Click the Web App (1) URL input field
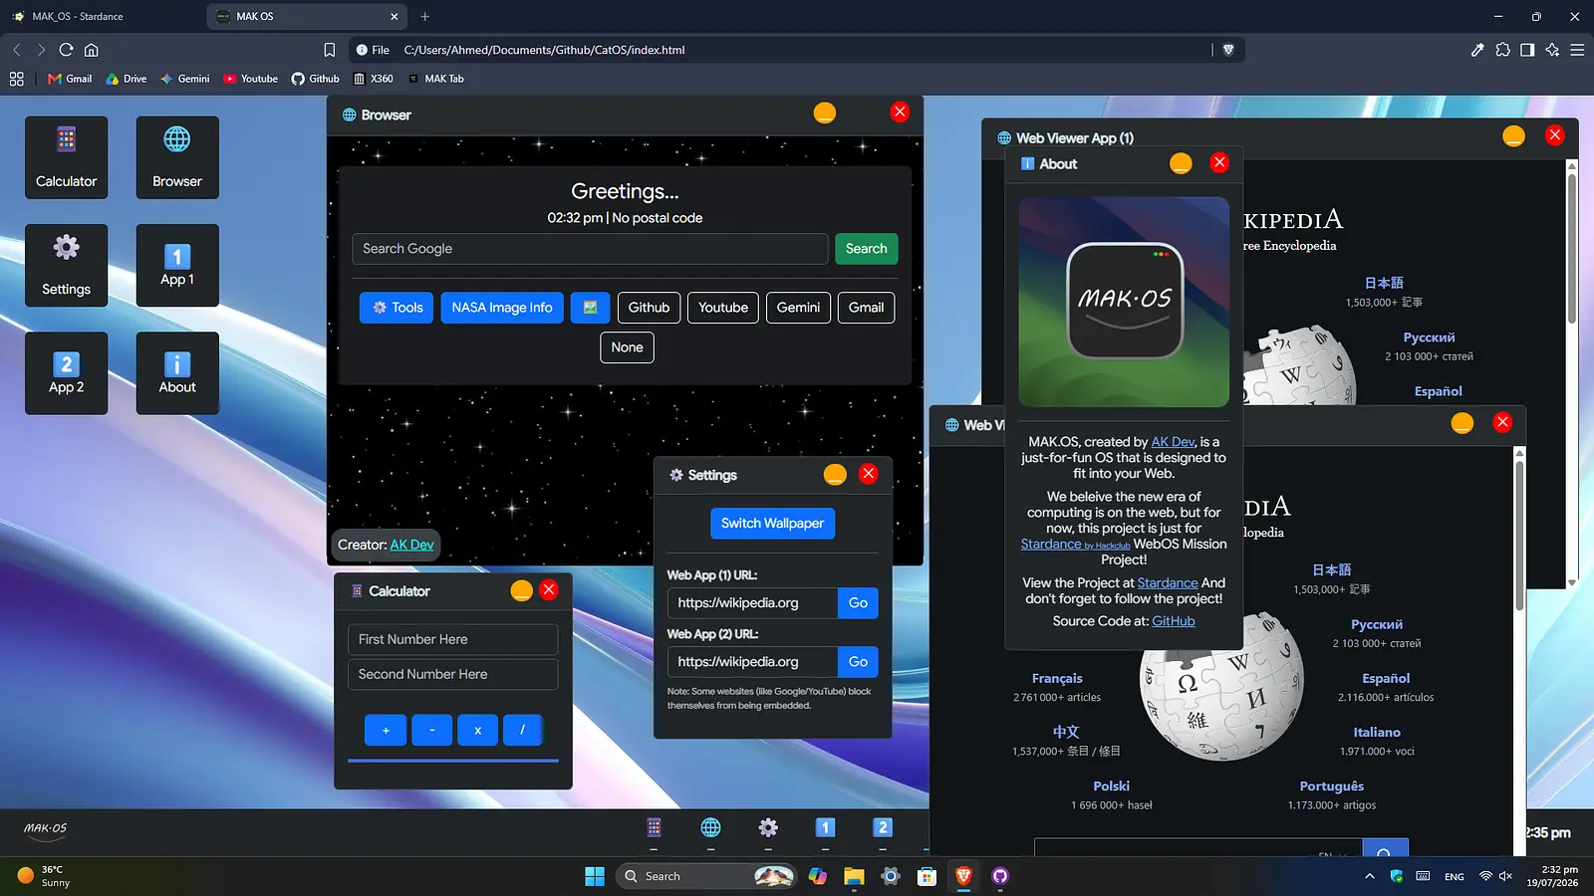1594x896 pixels. pyautogui.click(x=752, y=603)
